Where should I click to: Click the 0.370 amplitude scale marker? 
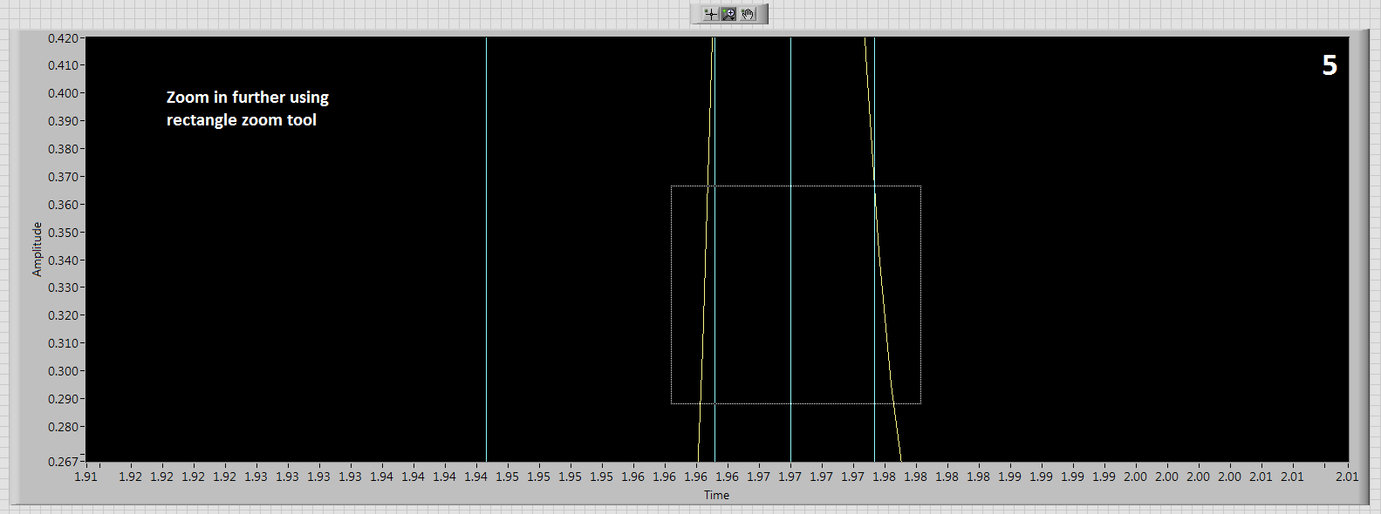click(63, 177)
